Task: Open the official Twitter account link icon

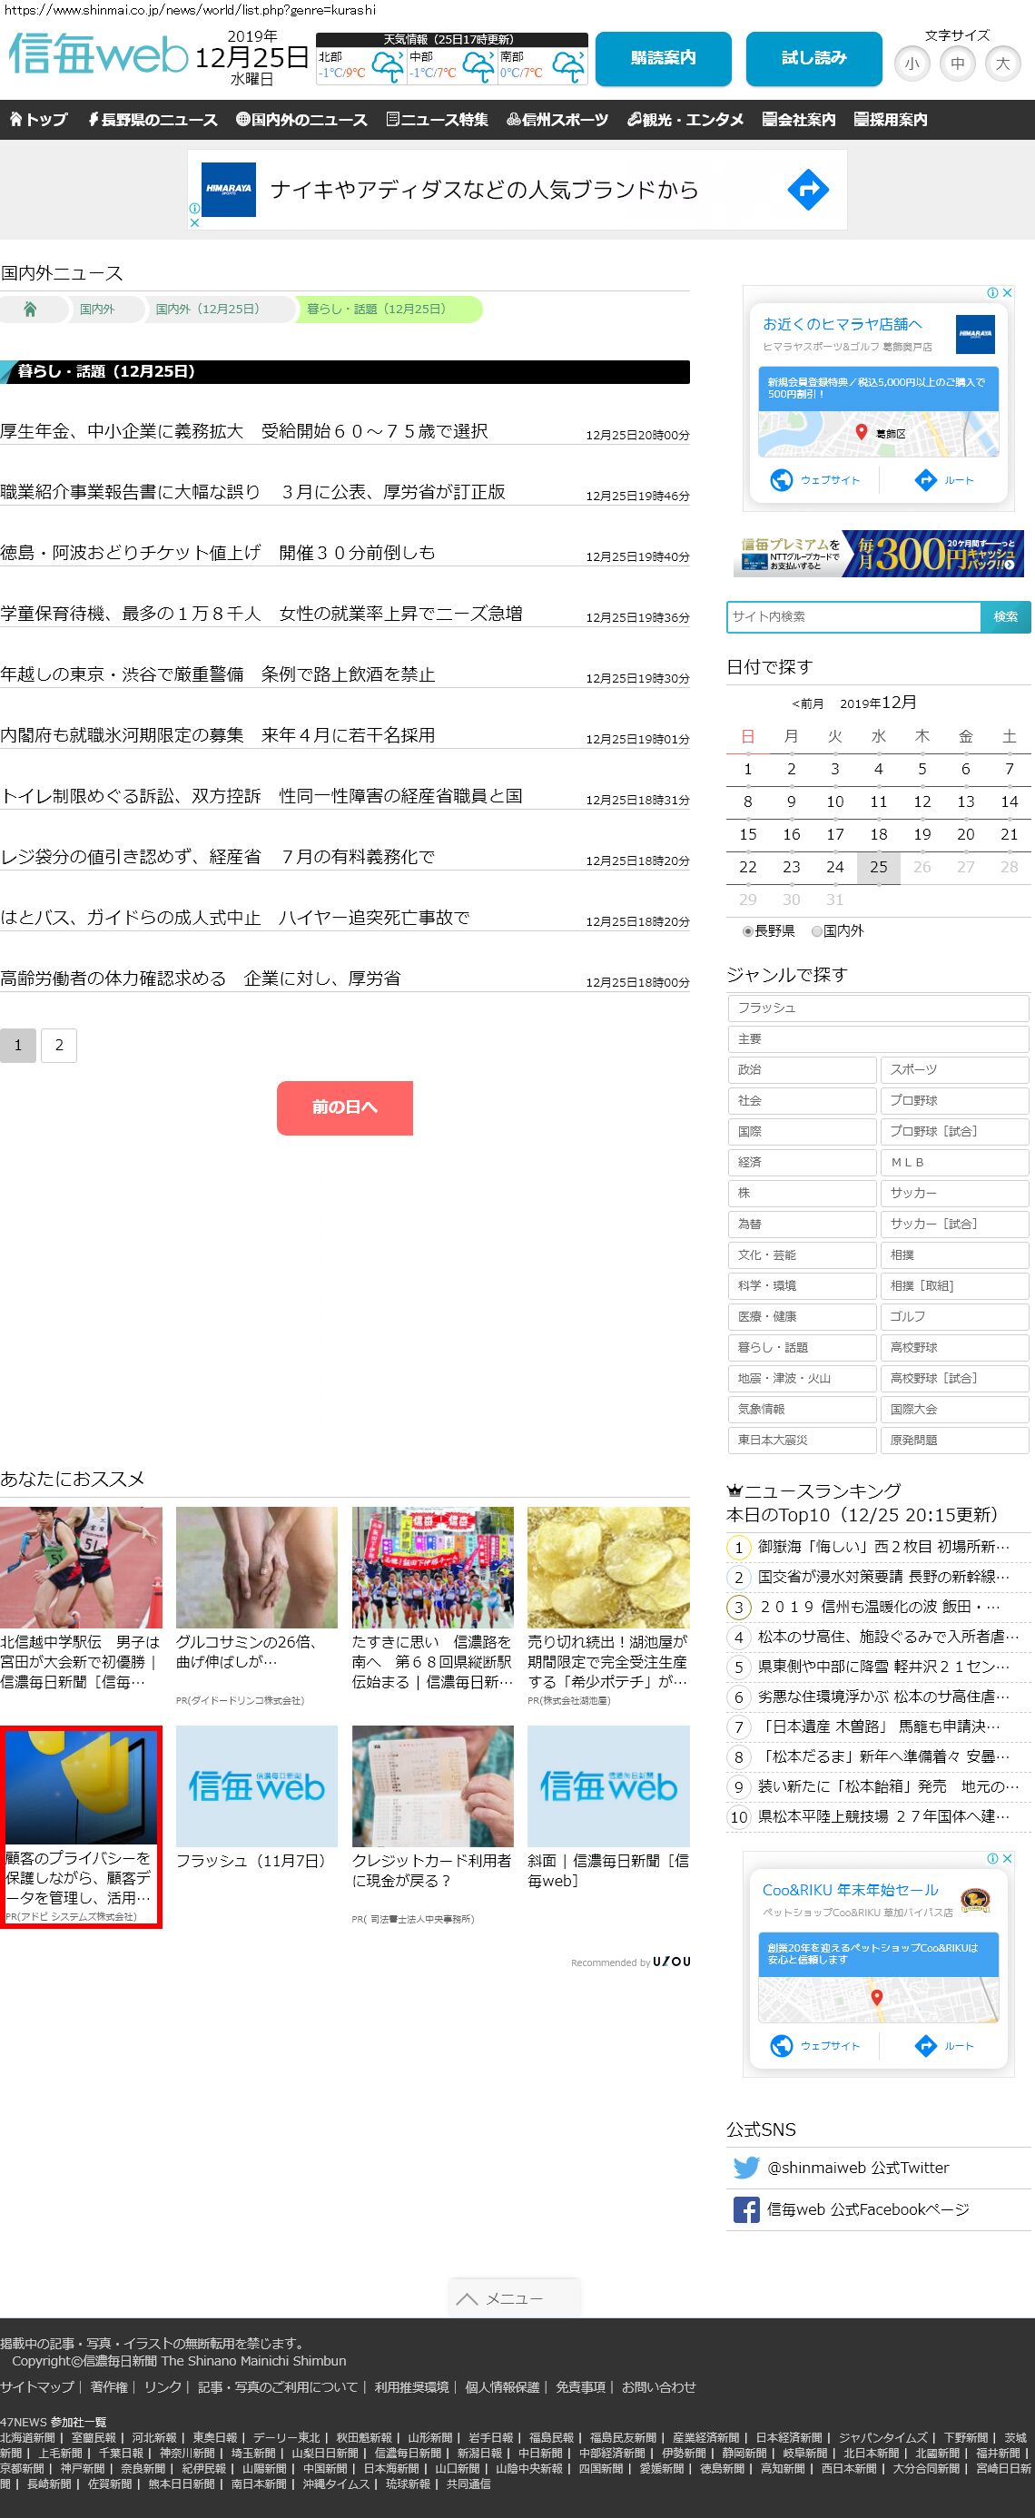Action: pos(745,2167)
